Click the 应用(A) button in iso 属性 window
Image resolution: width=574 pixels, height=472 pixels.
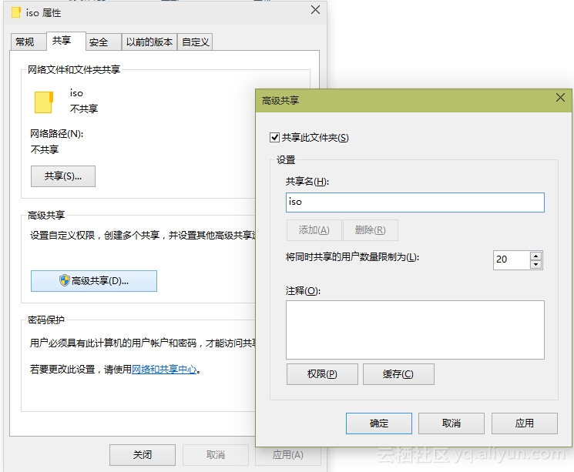(288, 455)
